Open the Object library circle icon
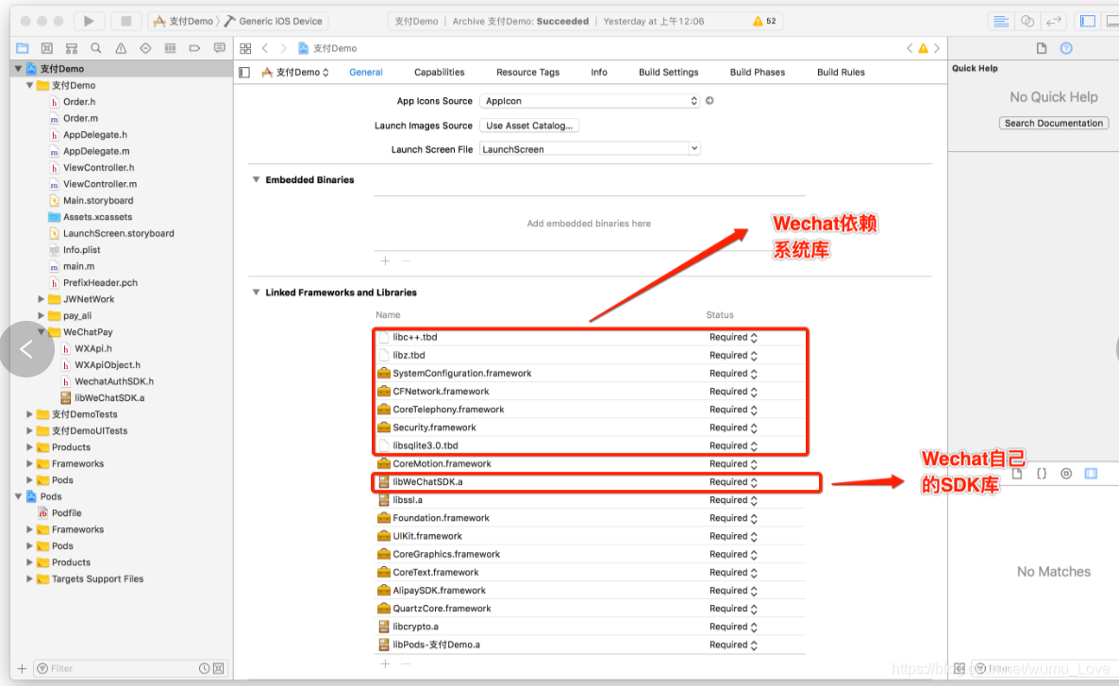This screenshot has width=1119, height=686. pyautogui.click(x=1066, y=474)
